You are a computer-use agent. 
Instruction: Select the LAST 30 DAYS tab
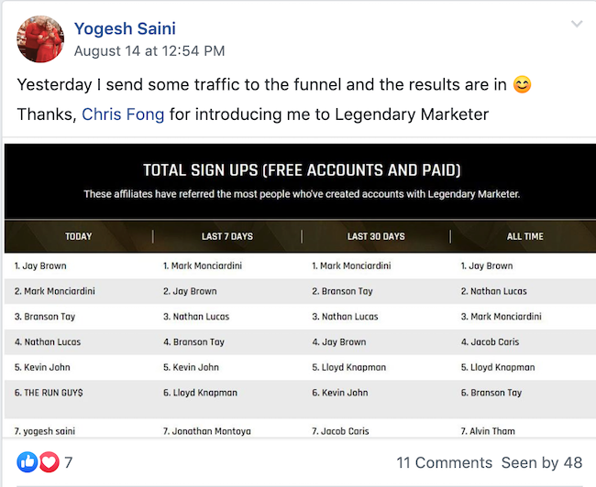click(x=376, y=236)
